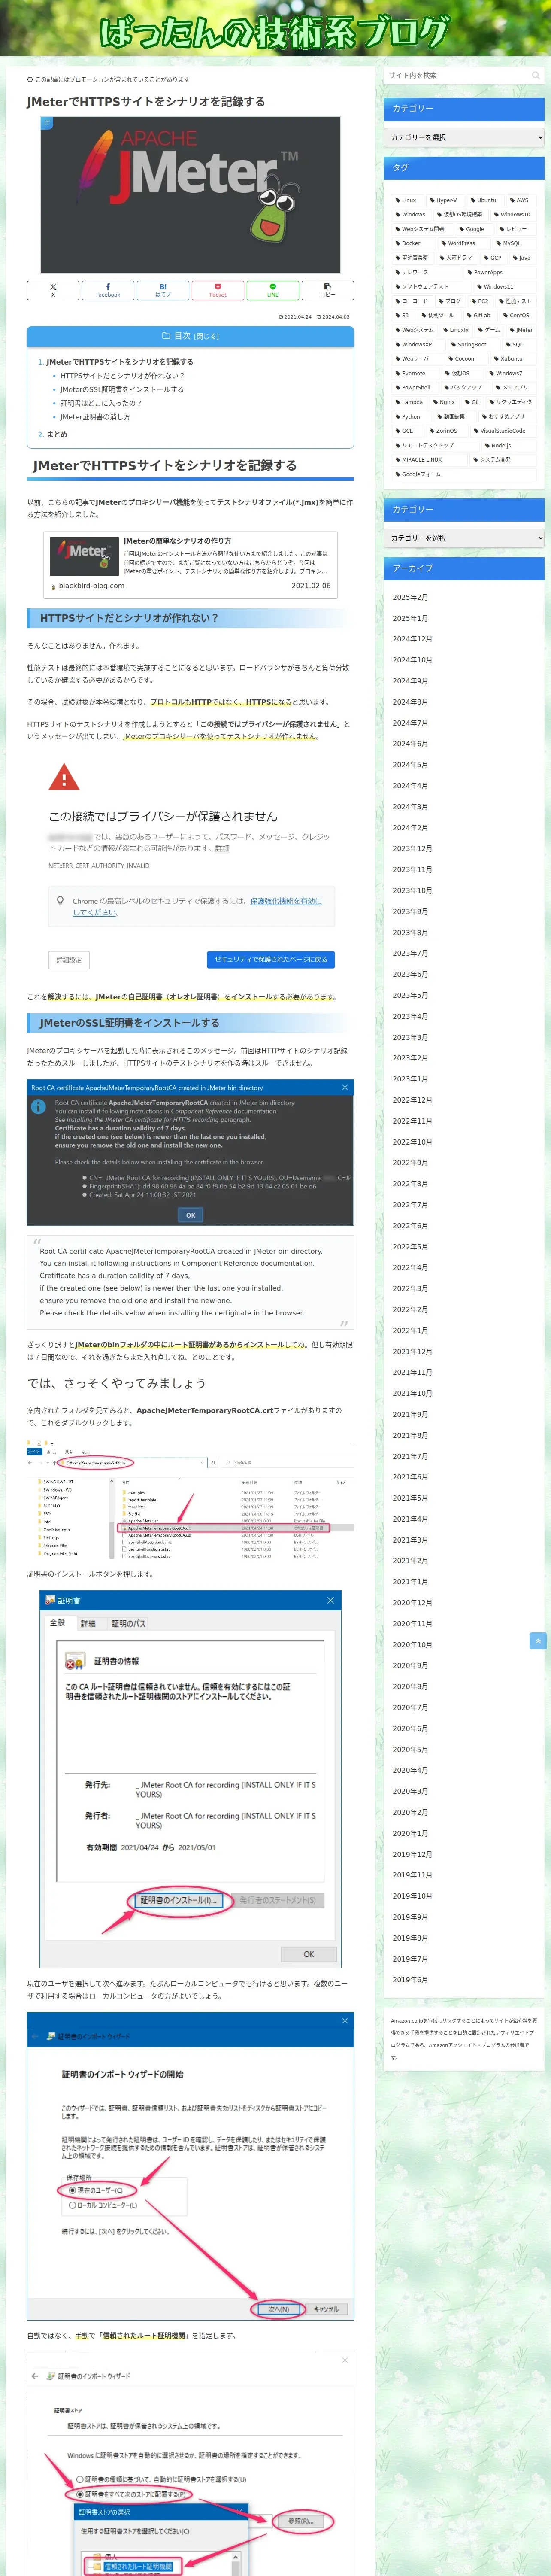This screenshot has width=551, height=2576.
Task: Open upper カテゴリーを選択 dropdown above the tags
Action: pos(464,138)
